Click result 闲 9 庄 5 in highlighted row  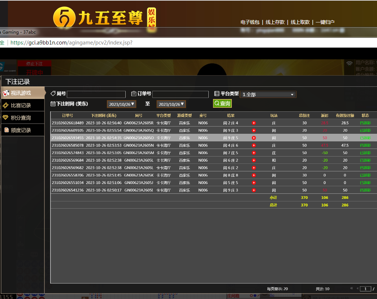tap(231, 138)
